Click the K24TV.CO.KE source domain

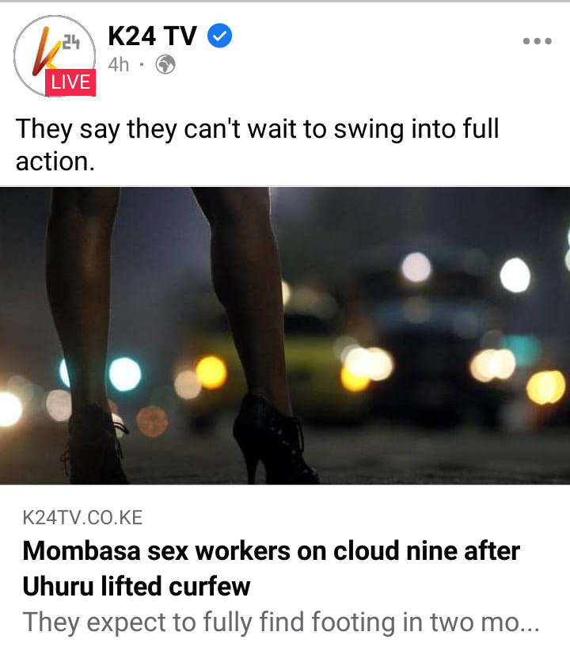coord(82,517)
